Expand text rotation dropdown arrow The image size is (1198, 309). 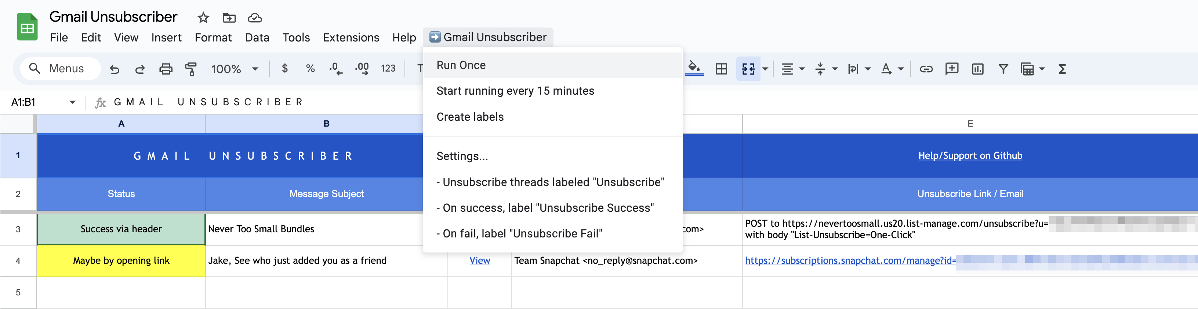(x=901, y=69)
